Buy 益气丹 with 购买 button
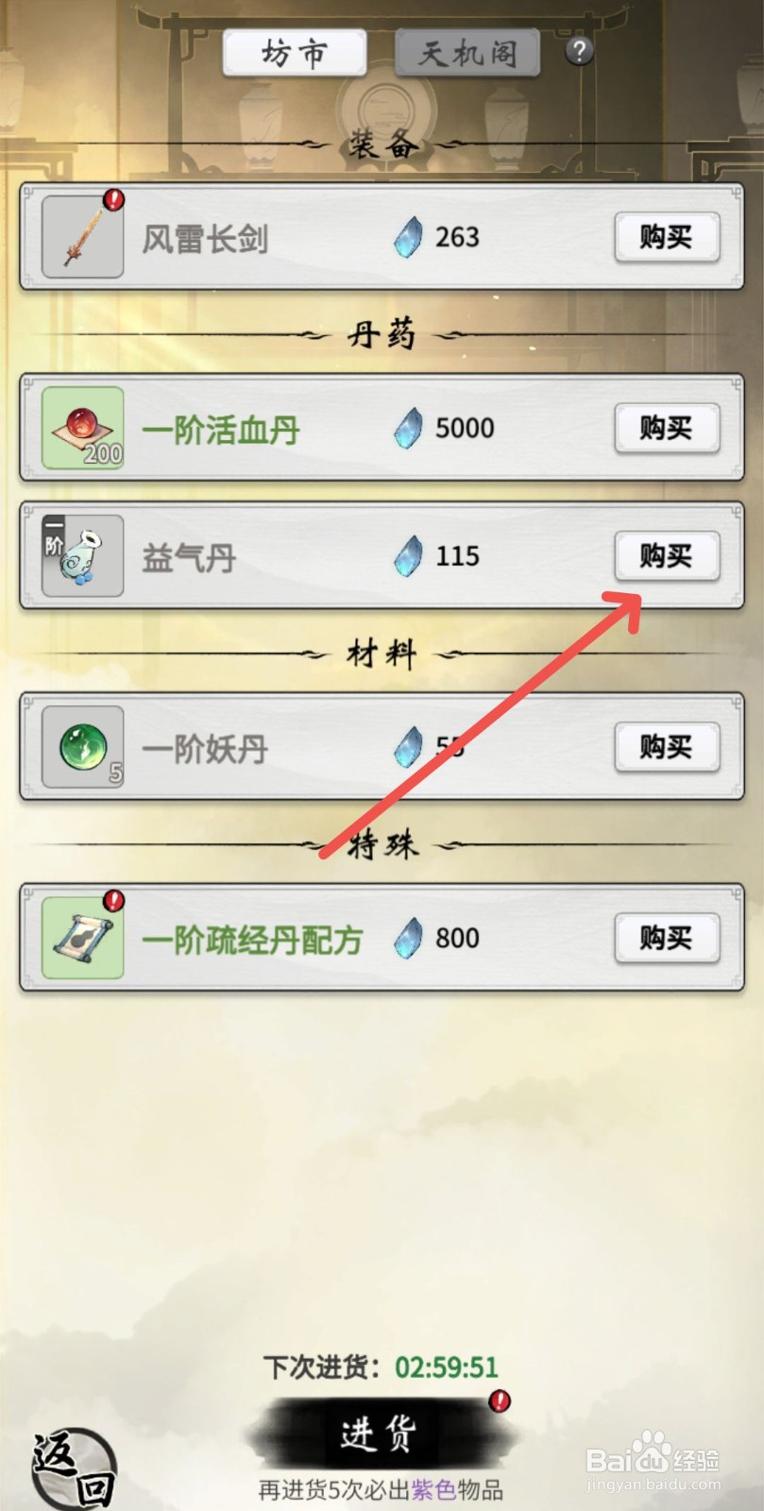This screenshot has height=1511, width=764. click(x=667, y=556)
